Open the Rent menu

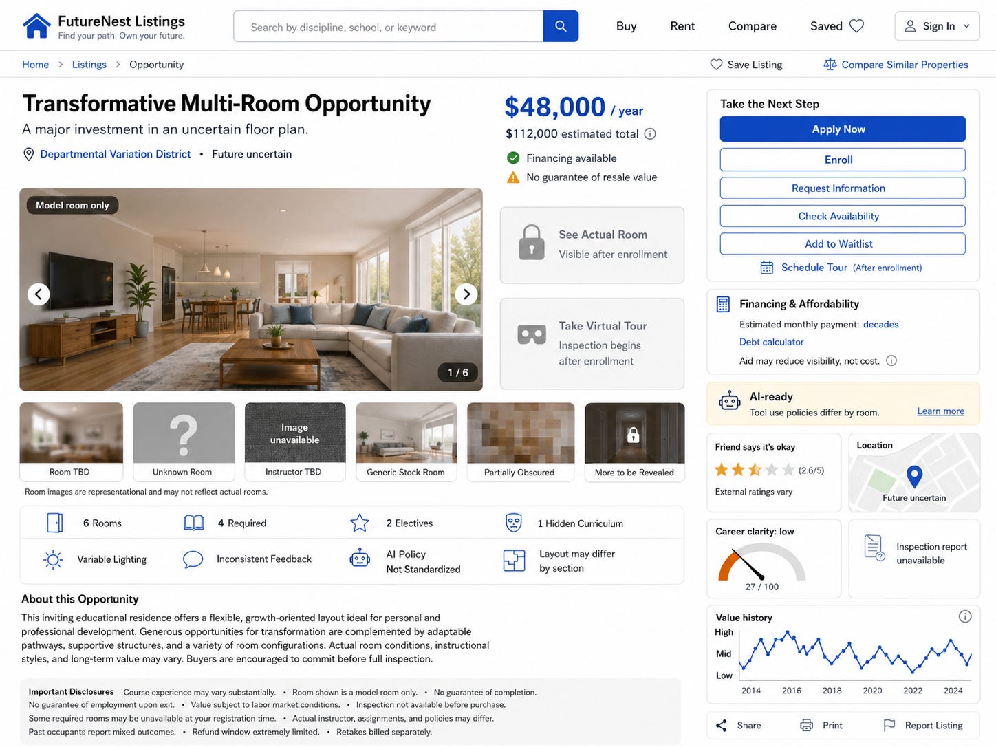point(682,26)
